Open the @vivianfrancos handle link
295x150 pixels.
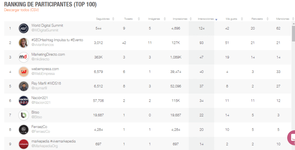pyautogui.click(x=43, y=45)
